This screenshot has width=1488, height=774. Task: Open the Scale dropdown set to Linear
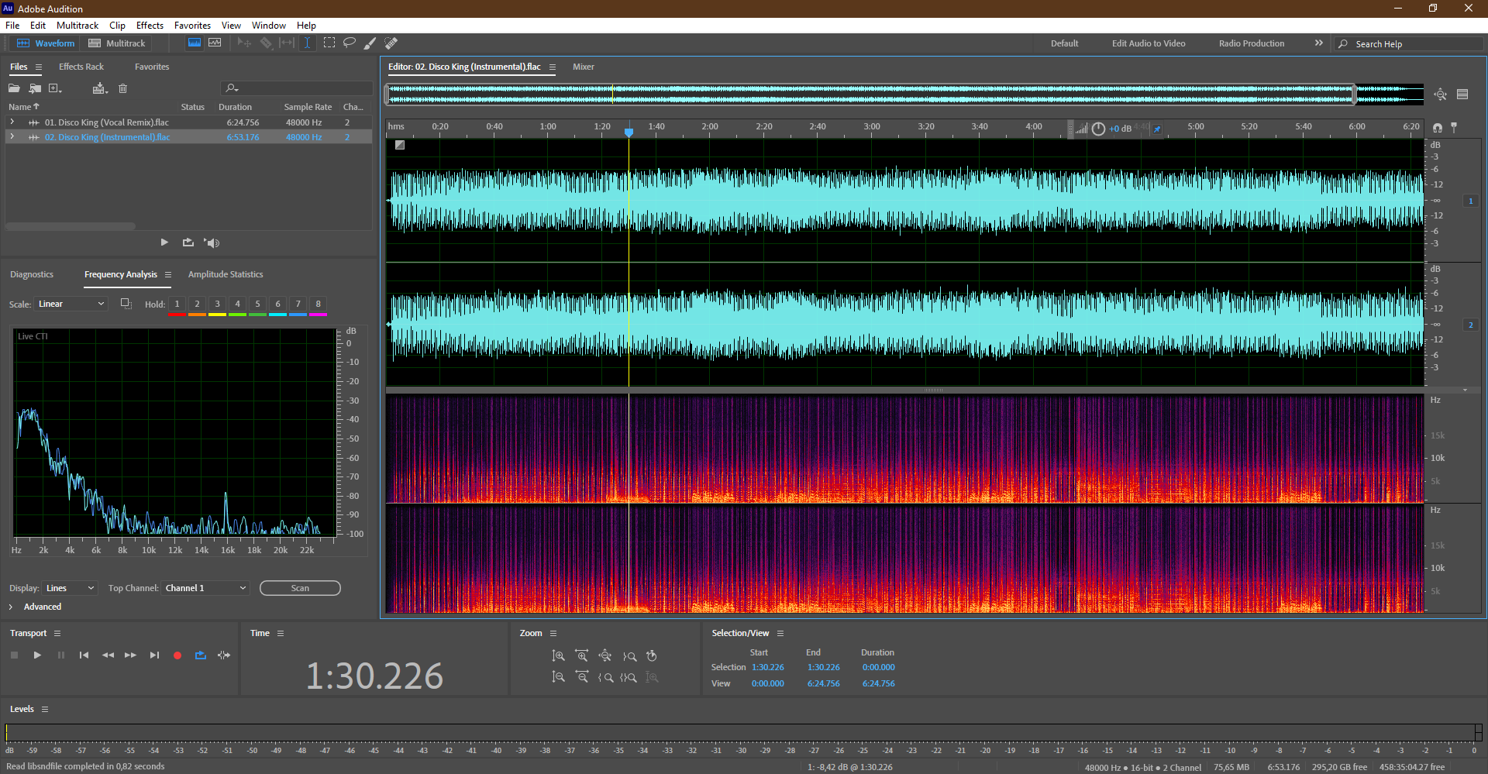click(71, 304)
